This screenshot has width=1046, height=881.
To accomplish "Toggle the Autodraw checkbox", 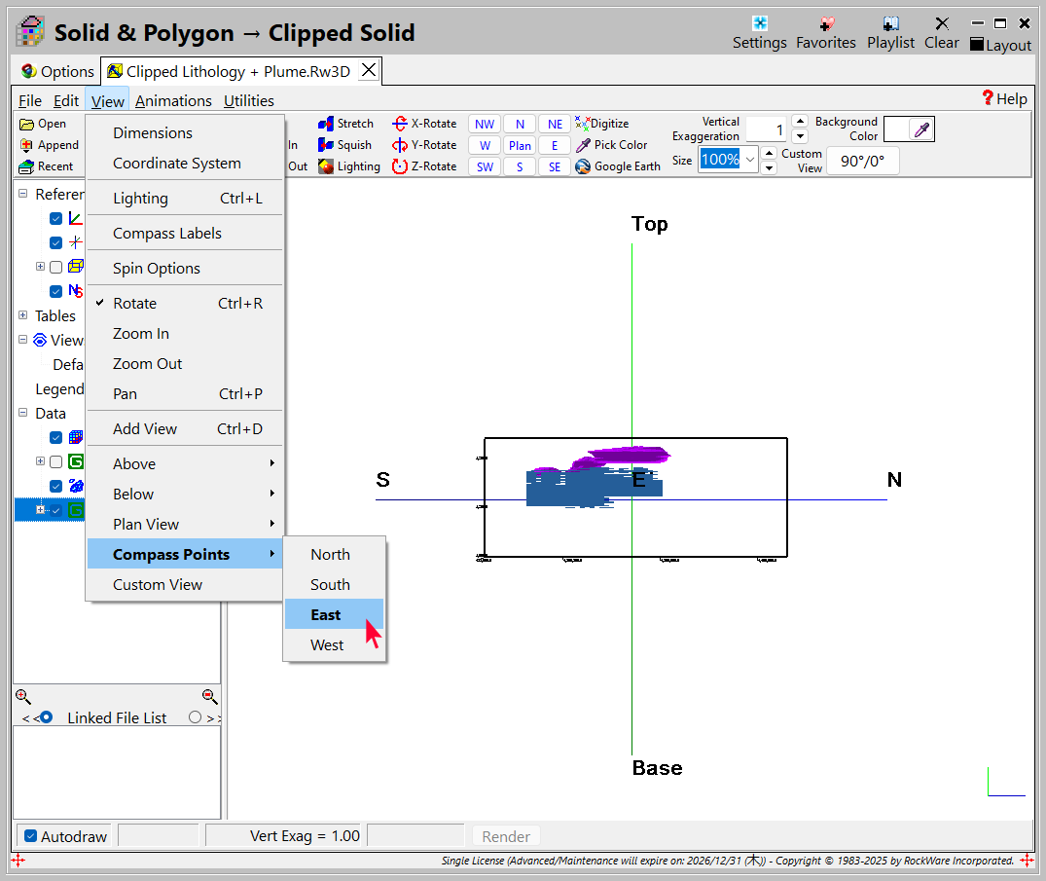I will point(31,836).
